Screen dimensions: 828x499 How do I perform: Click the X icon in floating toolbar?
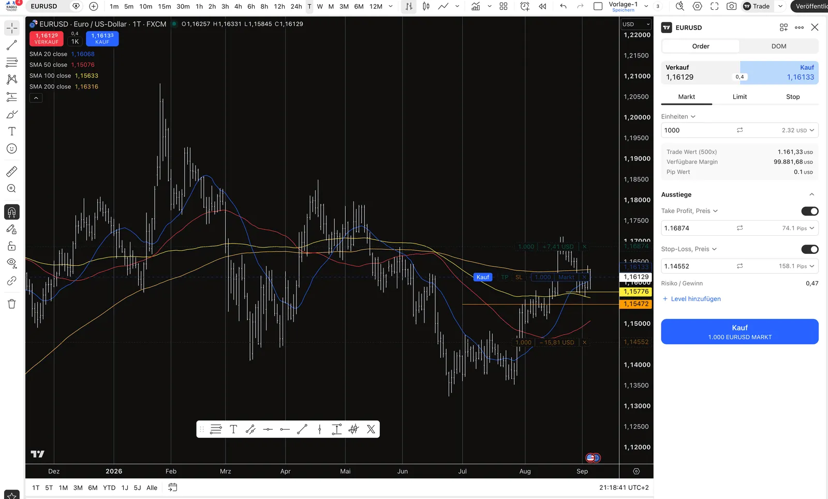(x=371, y=429)
